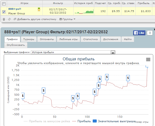
Task: Click the Groups save icon
Action: coord(61,19)
